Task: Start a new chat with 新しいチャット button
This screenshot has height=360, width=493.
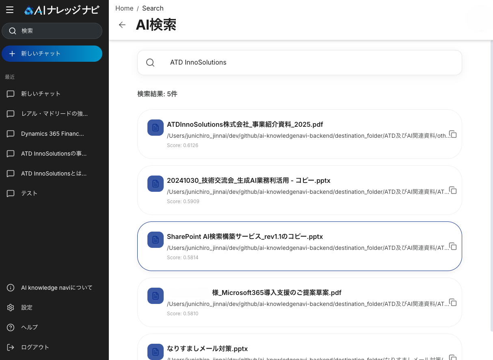Action: [52, 54]
